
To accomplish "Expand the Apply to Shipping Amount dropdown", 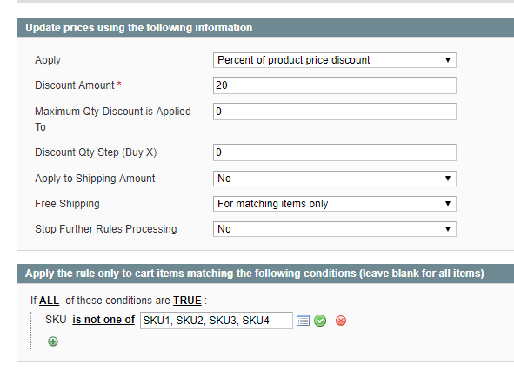I will (334, 179).
